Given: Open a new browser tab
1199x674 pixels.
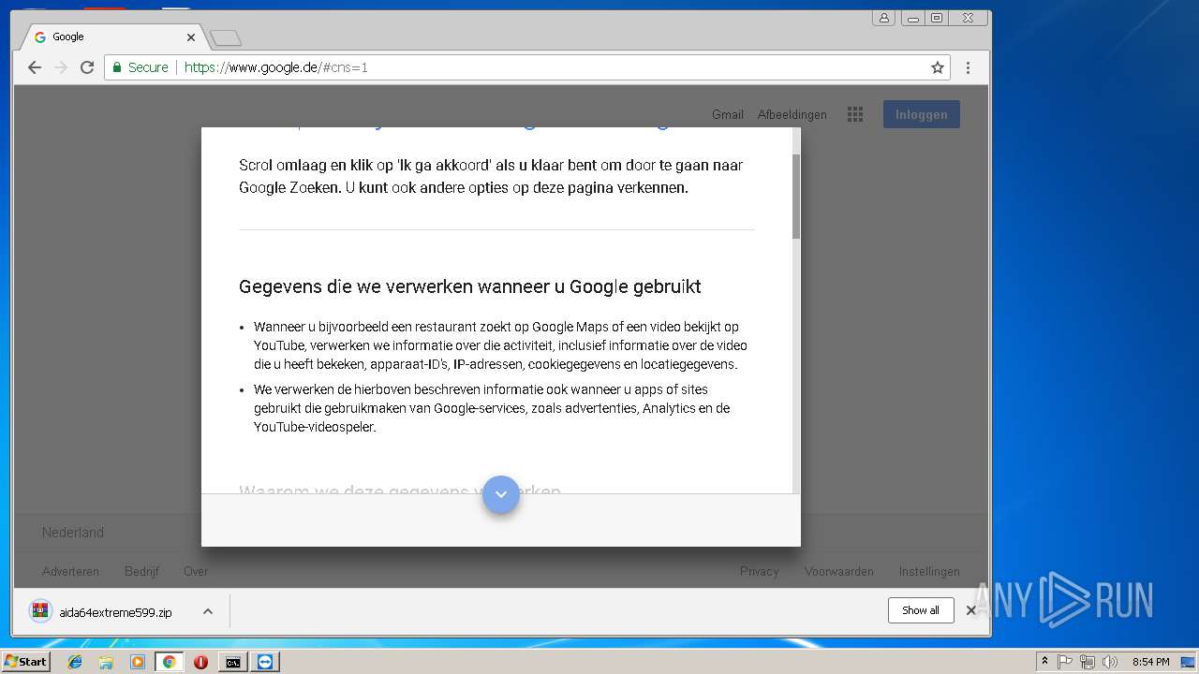Looking at the screenshot, I should click(226, 37).
